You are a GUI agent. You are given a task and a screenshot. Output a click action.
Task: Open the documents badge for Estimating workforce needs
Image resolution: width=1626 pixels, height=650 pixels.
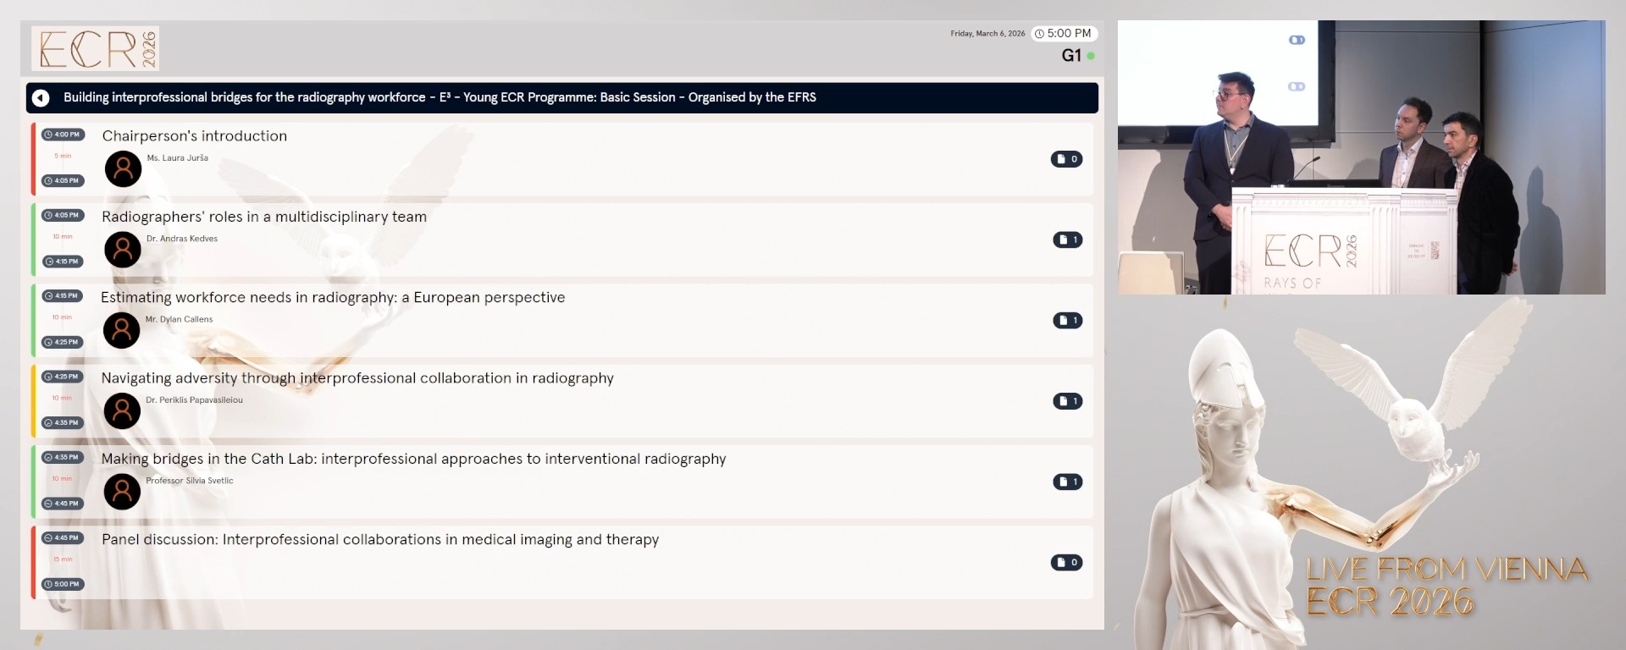(x=1068, y=320)
